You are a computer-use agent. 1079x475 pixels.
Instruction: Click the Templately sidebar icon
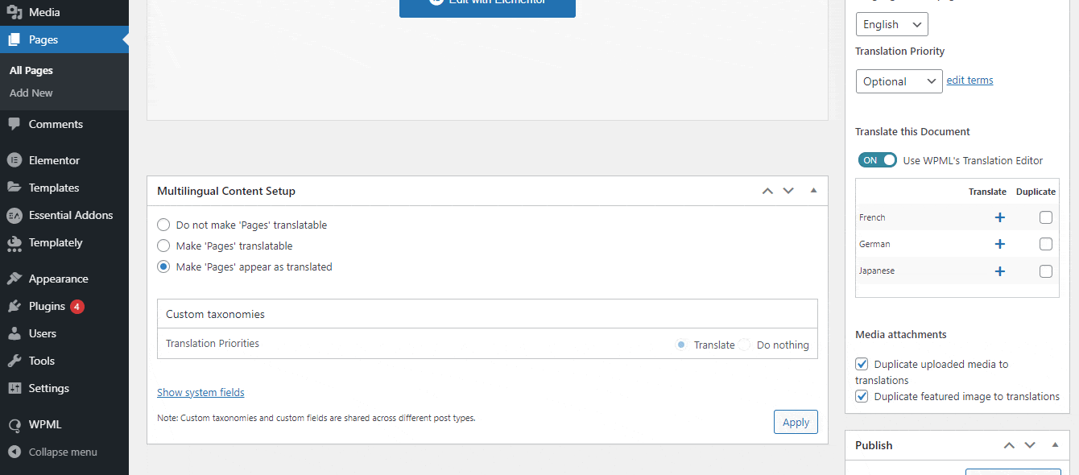coord(16,242)
